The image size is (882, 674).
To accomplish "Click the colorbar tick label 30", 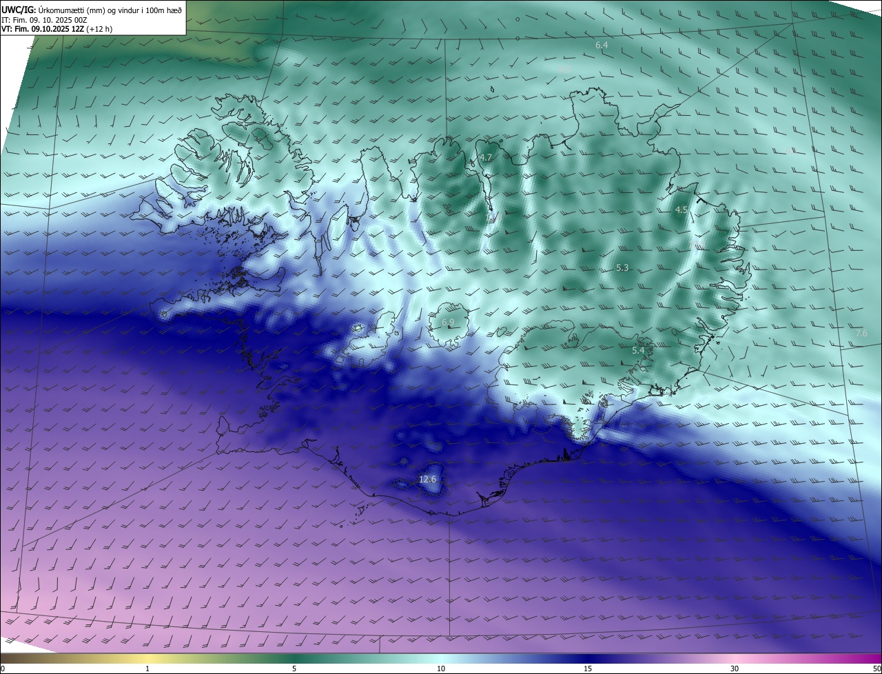I will (x=735, y=668).
